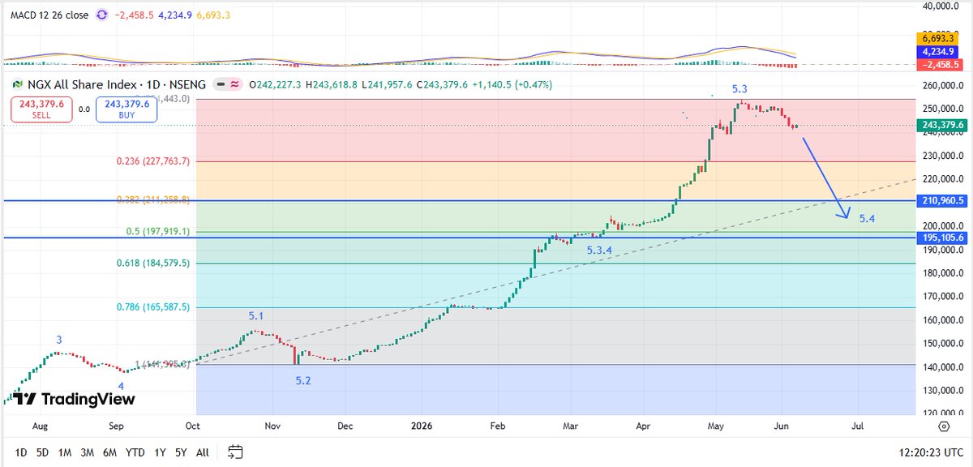Click the green 243,379.6 price scale tag

pos(942,125)
